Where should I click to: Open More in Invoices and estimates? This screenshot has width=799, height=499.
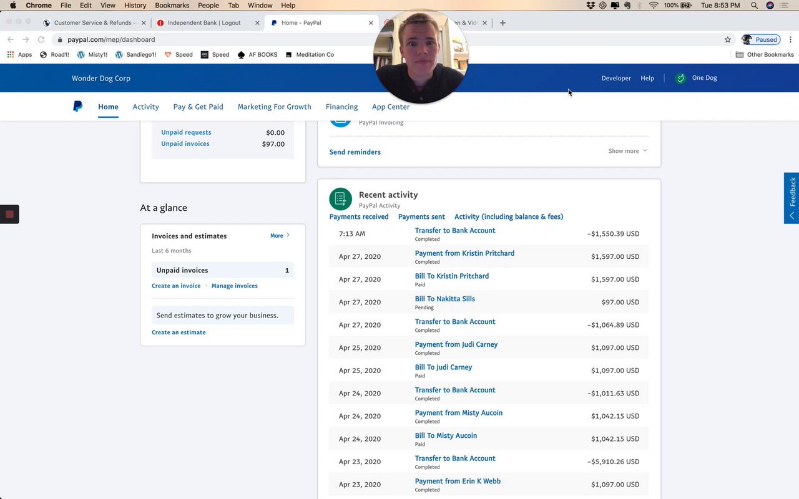tap(280, 236)
